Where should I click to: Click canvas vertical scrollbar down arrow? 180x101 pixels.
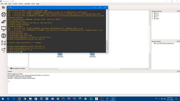(150, 67)
